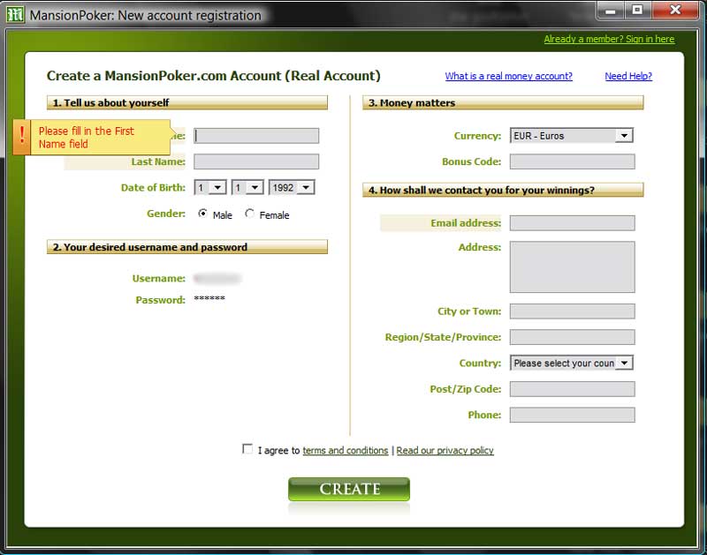
Task: Select the Male gender radio button
Action: [x=203, y=214]
